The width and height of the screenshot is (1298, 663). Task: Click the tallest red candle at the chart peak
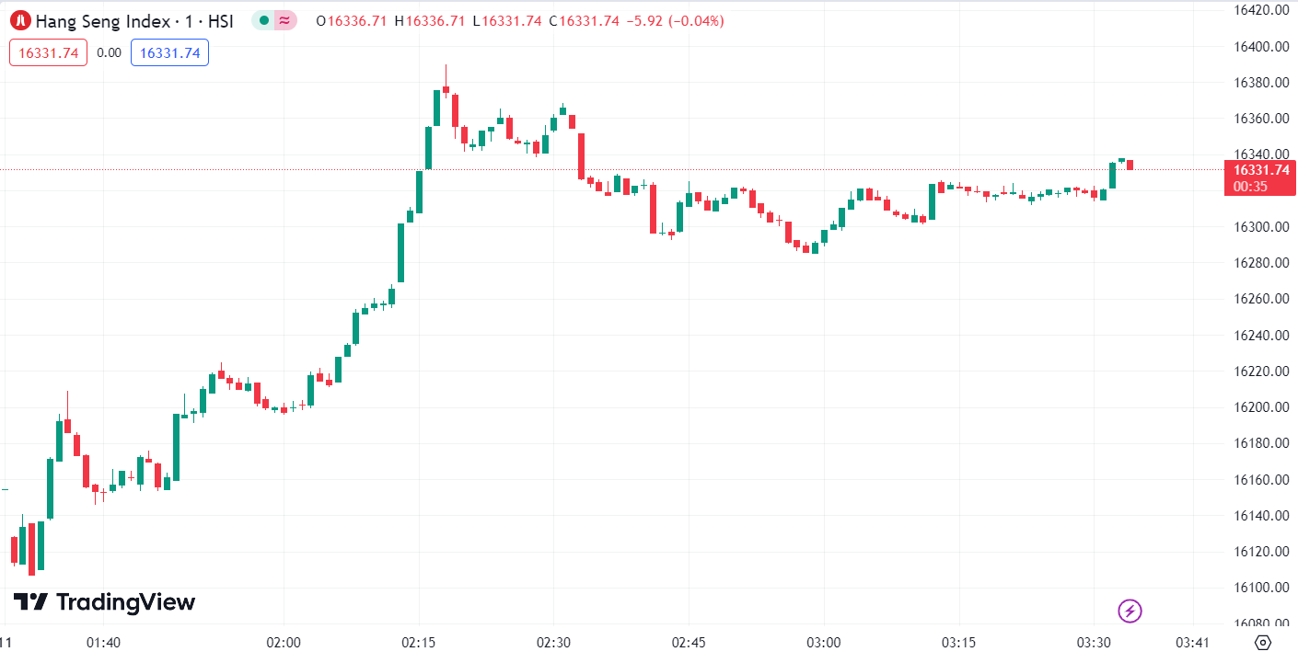446,90
